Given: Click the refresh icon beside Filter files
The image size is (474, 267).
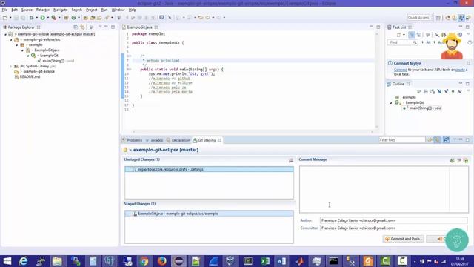Looking at the screenshot, I should (x=430, y=140).
